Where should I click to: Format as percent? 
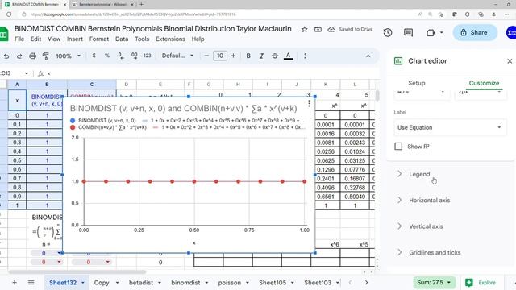(x=107, y=56)
